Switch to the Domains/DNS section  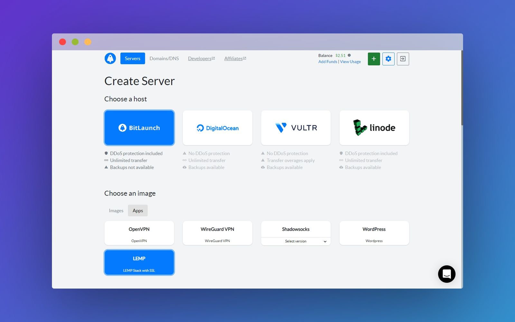(164, 58)
